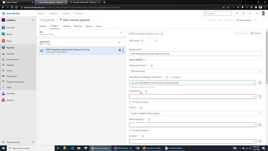
Task: Switch to the first browser tab Feature Details
Action: (x=18, y=3)
